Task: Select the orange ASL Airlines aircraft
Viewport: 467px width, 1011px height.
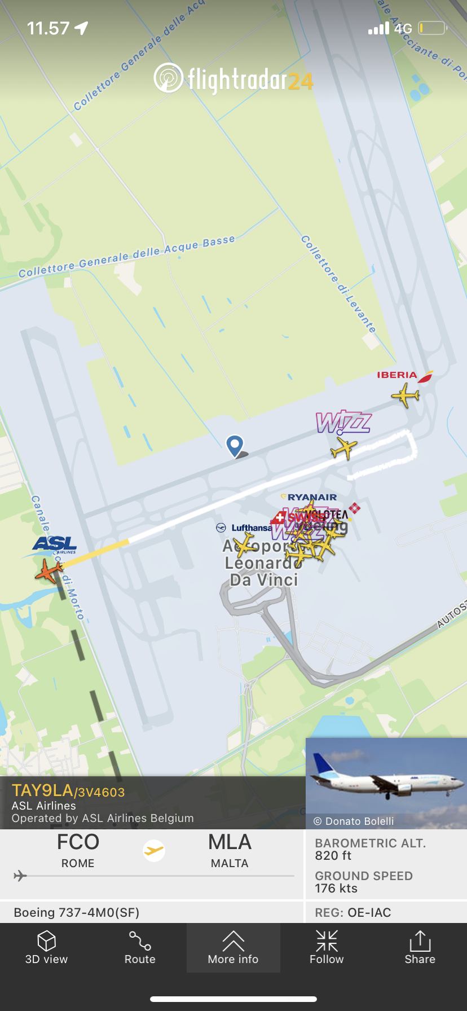Action: [49, 571]
